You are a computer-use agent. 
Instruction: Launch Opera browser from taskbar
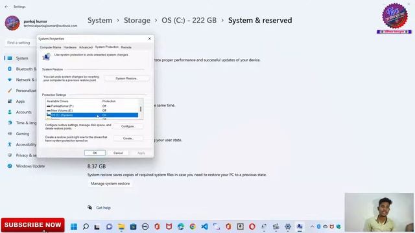pos(252,227)
